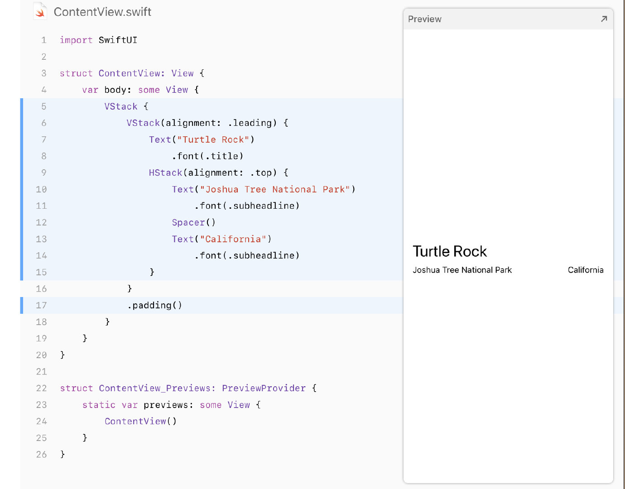
Task: Click 'import SwiftUI' on line 1
Action: [99, 40]
